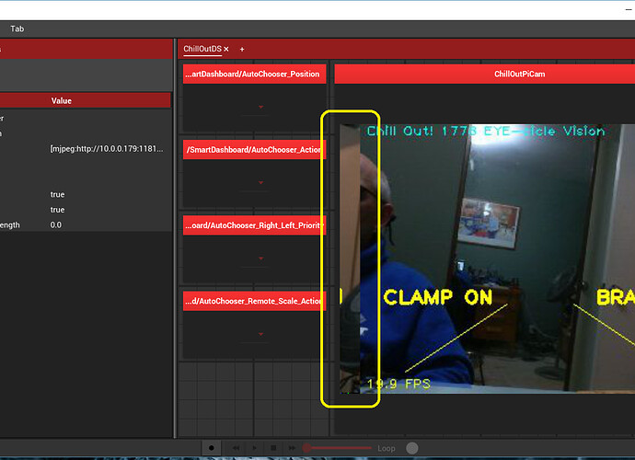
Task: Select the AutoChooser_Remote_Scale_Action widget title
Action: coord(254,301)
